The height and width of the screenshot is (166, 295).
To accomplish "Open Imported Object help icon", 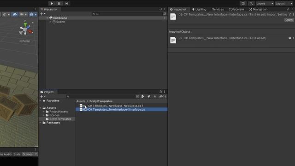I will (x=290, y=38).
